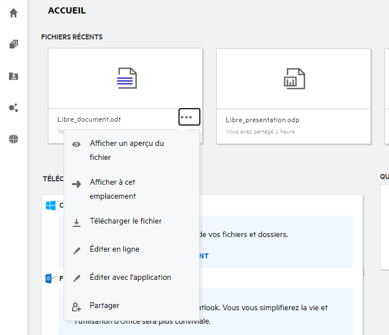Click the Libre_document.odt text document icon
Screen dimensions: 389x335
pos(127,78)
